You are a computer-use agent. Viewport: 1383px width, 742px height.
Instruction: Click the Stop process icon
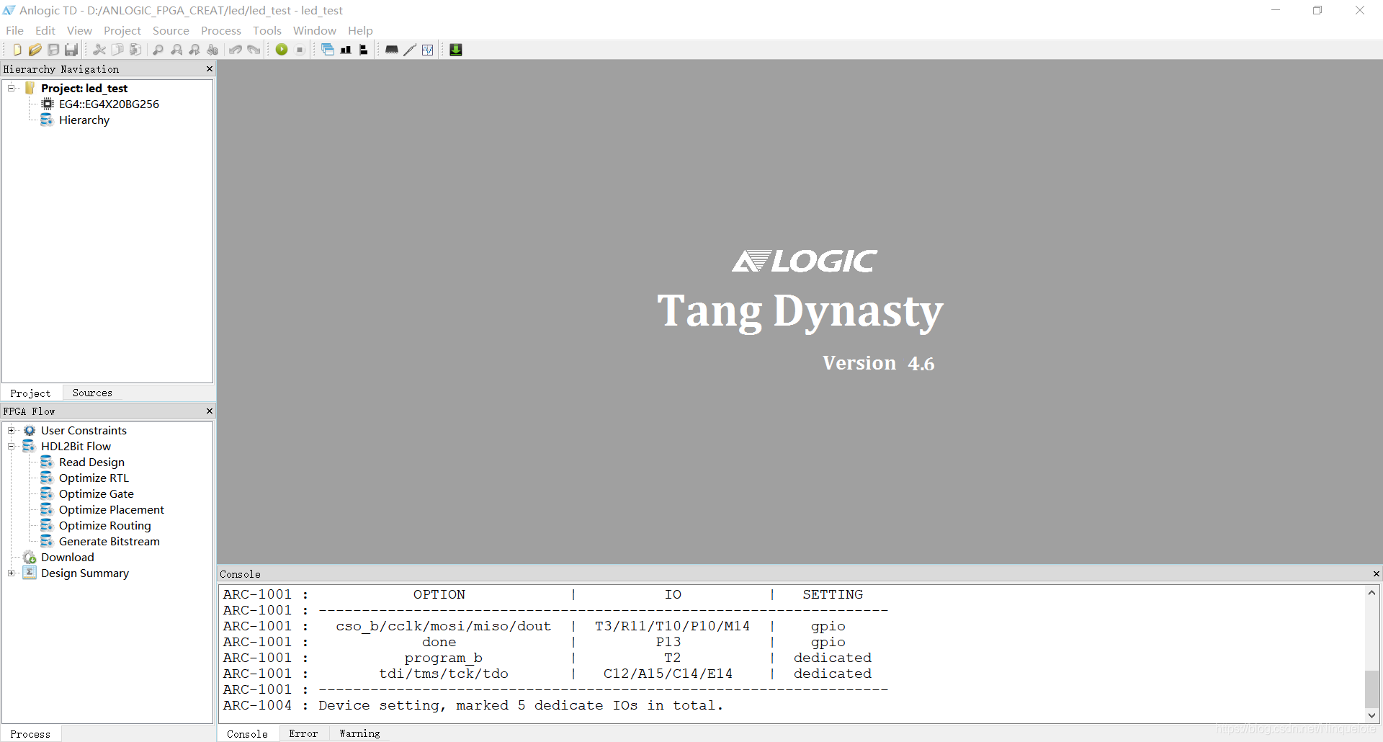[x=300, y=50]
